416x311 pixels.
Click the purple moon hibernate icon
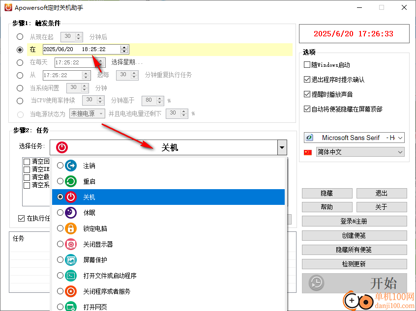[71, 213]
